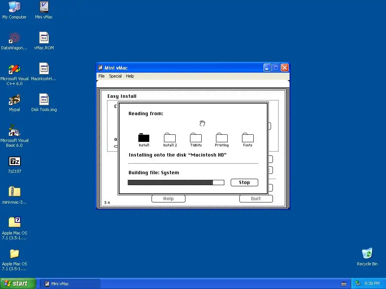Screen dimensions: 386x289
Task: Click the 'Installing onto the disk' text
Action: [x=178, y=155]
